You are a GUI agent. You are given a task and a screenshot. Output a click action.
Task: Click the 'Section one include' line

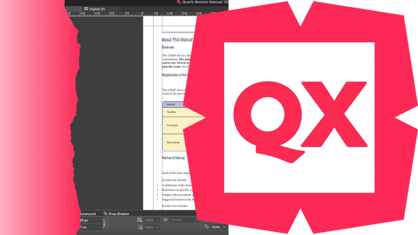[175, 180]
